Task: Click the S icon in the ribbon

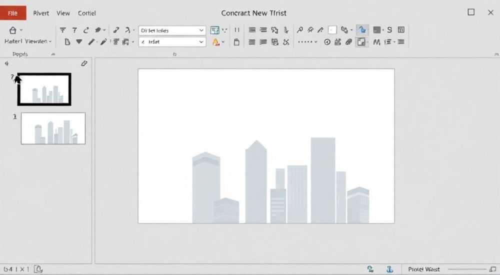Action: 389,30
